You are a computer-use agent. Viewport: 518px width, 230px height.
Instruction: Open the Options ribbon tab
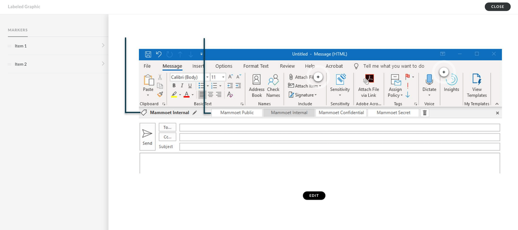click(223, 66)
